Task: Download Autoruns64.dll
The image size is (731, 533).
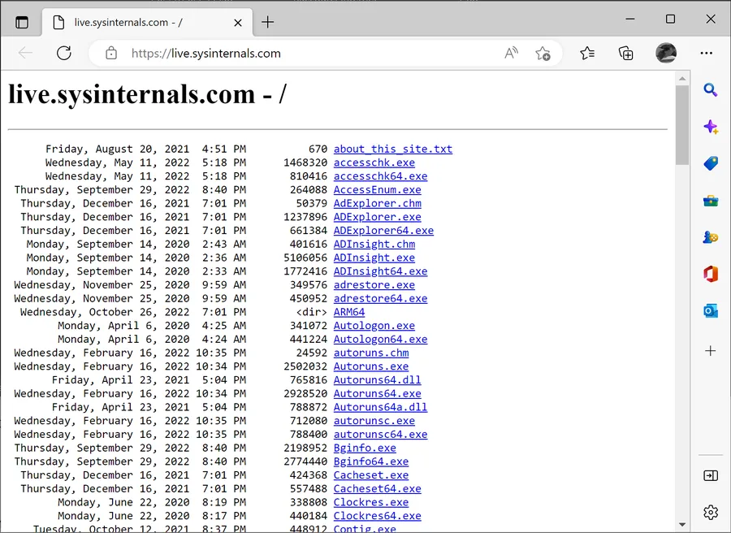Action: coord(377,379)
